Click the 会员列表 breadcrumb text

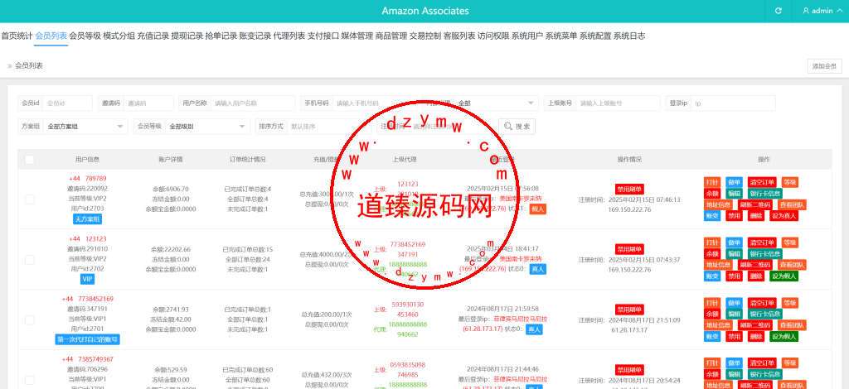pyautogui.click(x=29, y=66)
